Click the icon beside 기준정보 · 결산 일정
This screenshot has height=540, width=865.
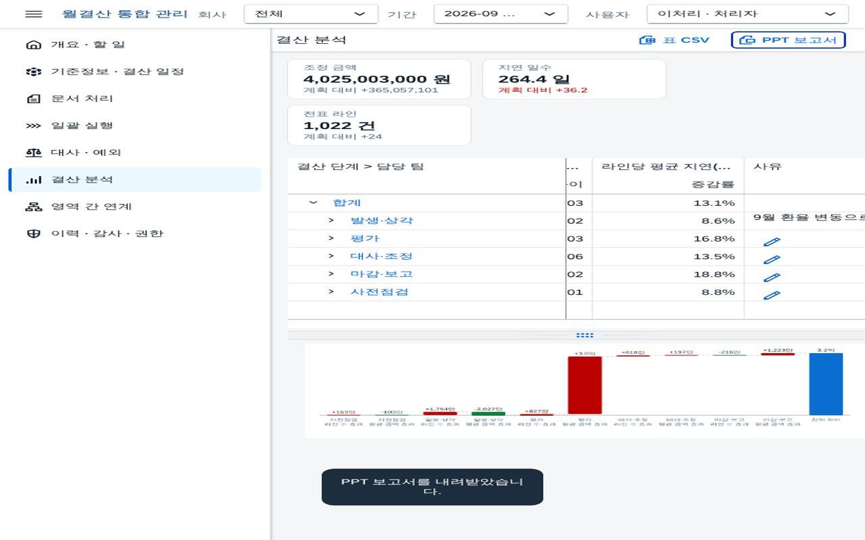[33, 72]
